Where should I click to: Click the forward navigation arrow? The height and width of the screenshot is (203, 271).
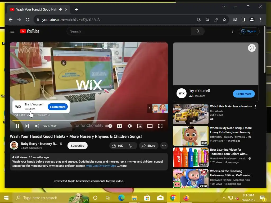pyautogui.click(x=19, y=20)
